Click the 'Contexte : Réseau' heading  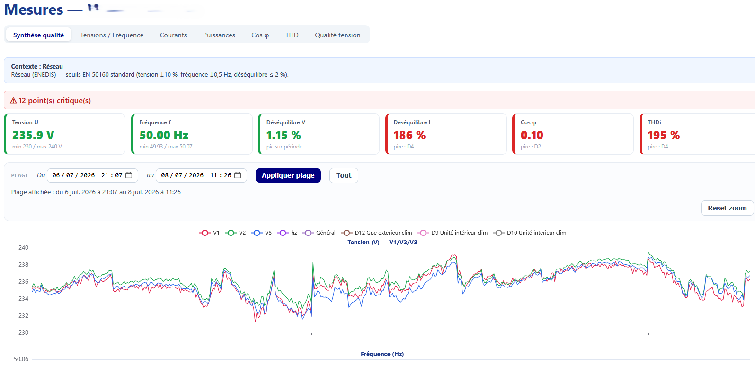click(37, 66)
